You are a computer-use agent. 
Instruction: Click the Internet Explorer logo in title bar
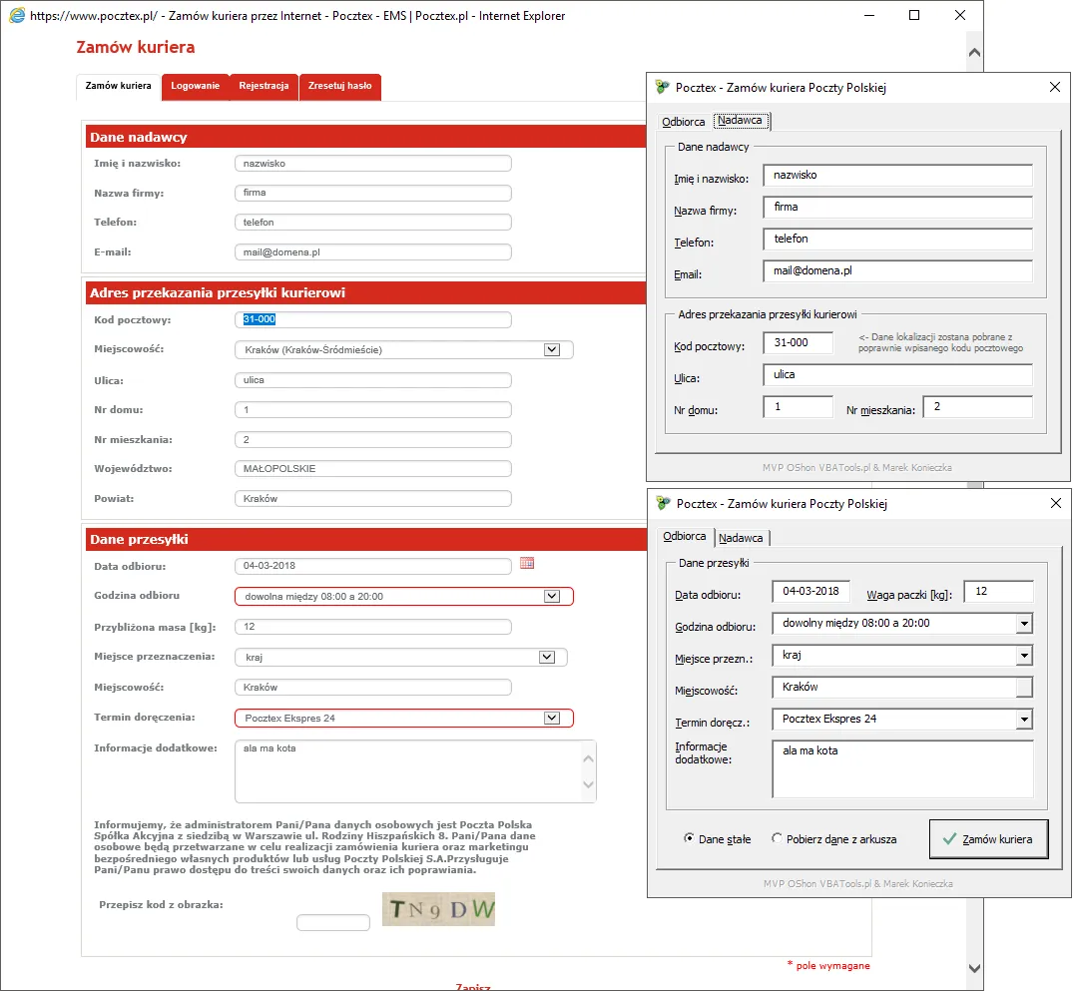pos(17,16)
